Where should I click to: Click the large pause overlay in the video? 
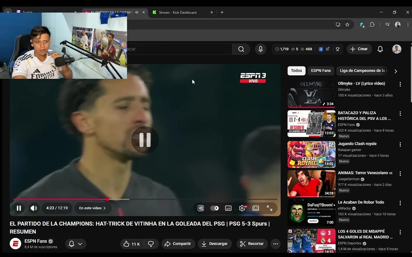145,140
